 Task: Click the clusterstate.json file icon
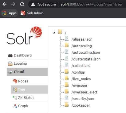[67, 58]
